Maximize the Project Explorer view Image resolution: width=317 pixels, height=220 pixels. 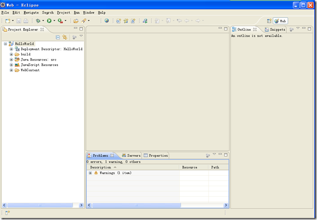[81, 29]
